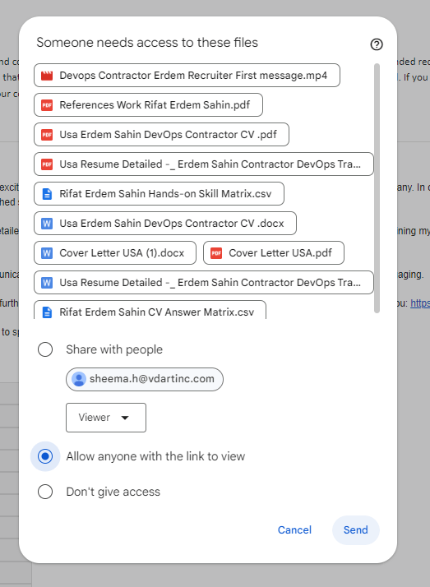Select Don't give access radio button
Viewport: 430px width, 587px height.
point(45,492)
